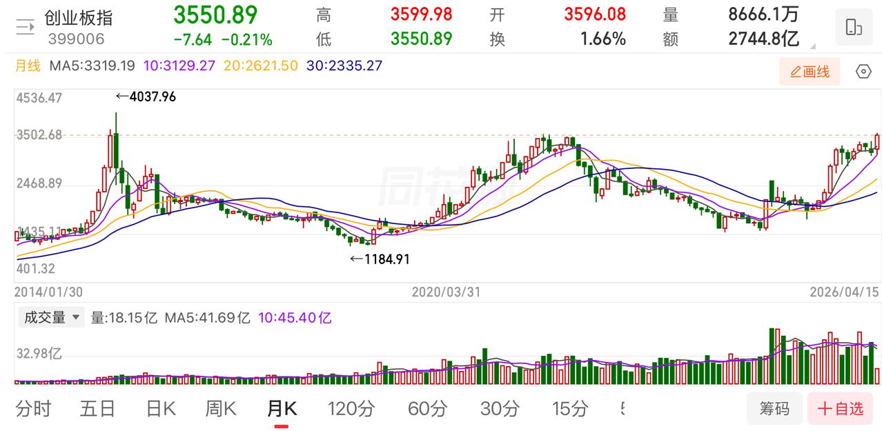Viewport: 882px width, 431px height.
Task: Tap the landscape rotate screen icon
Action: (x=853, y=28)
